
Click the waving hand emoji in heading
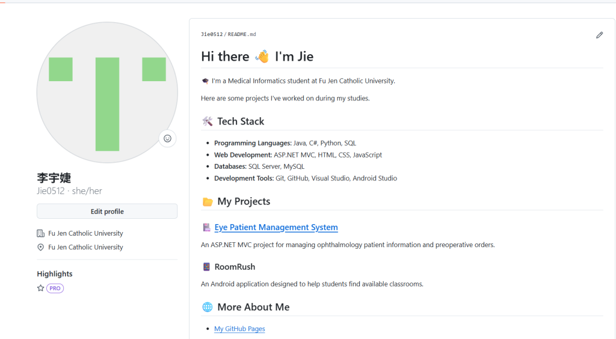[x=262, y=56]
